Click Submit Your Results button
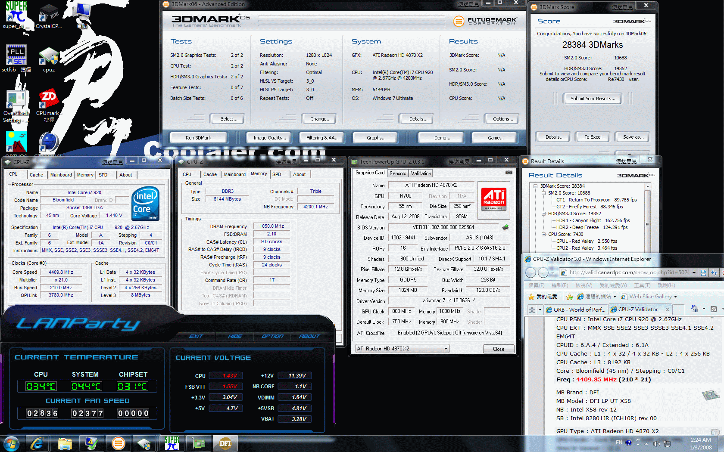 [593, 99]
